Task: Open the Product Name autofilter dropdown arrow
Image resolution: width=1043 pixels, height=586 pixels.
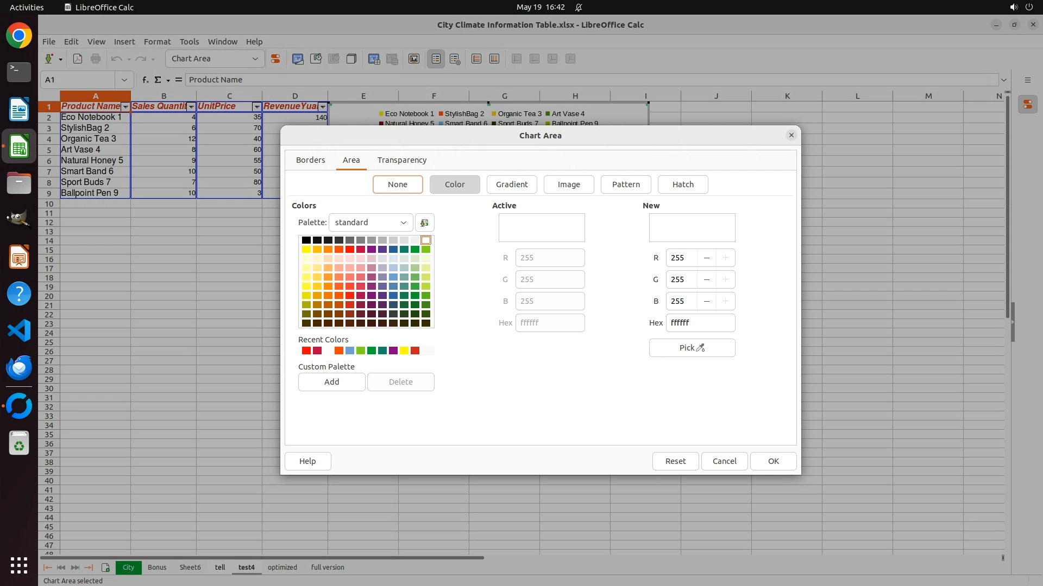Action: [125, 107]
